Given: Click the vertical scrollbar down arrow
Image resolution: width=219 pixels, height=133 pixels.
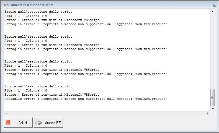Looking at the screenshot, I should [x=212, y=109].
